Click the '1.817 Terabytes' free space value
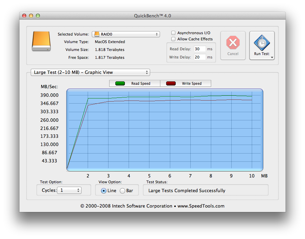The height and width of the screenshot is (239, 305). pyautogui.click(x=110, y=57)
